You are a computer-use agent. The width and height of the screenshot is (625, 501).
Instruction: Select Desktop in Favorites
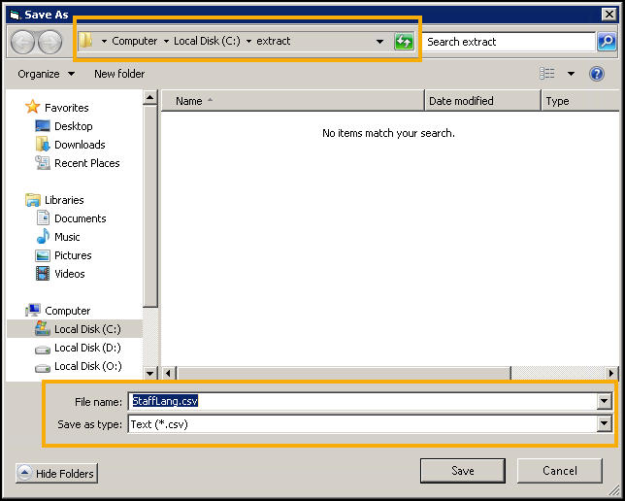point(73,126)
